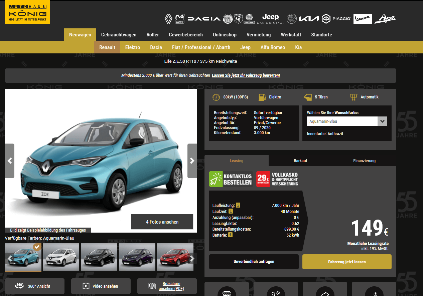Switch to the Finanzierung tab

point(364,161)
